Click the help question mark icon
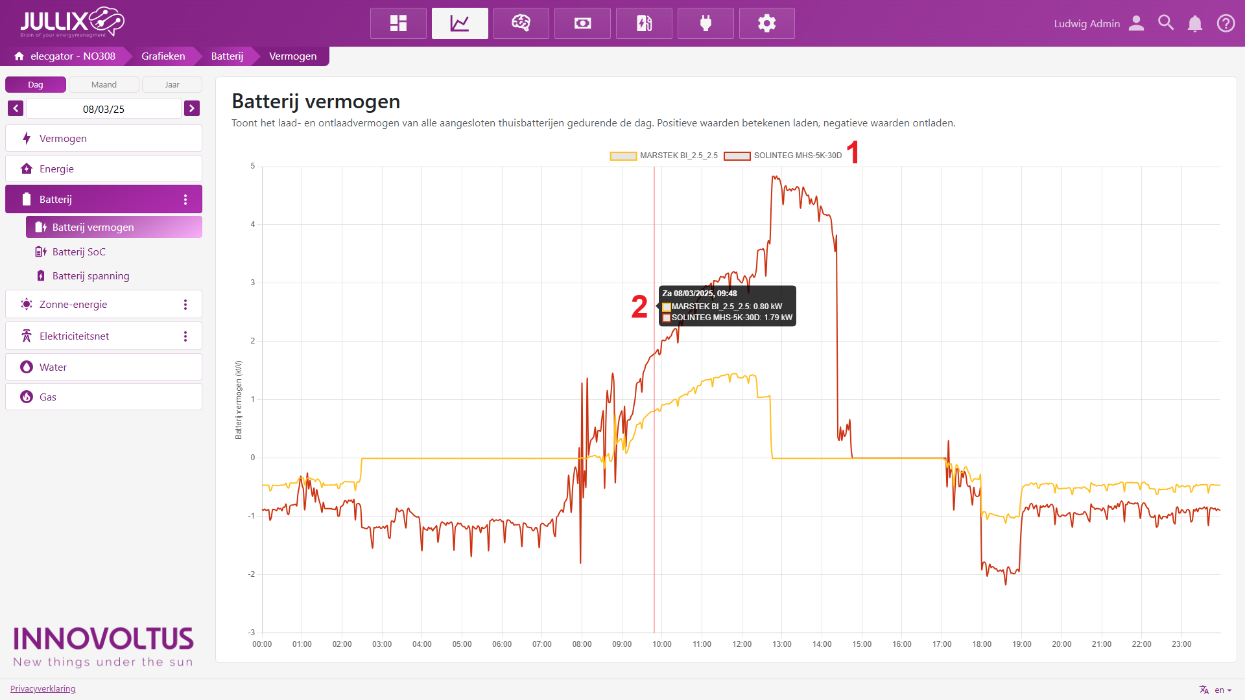Viewport: 1245px width, 700px height. (1226, 23)
